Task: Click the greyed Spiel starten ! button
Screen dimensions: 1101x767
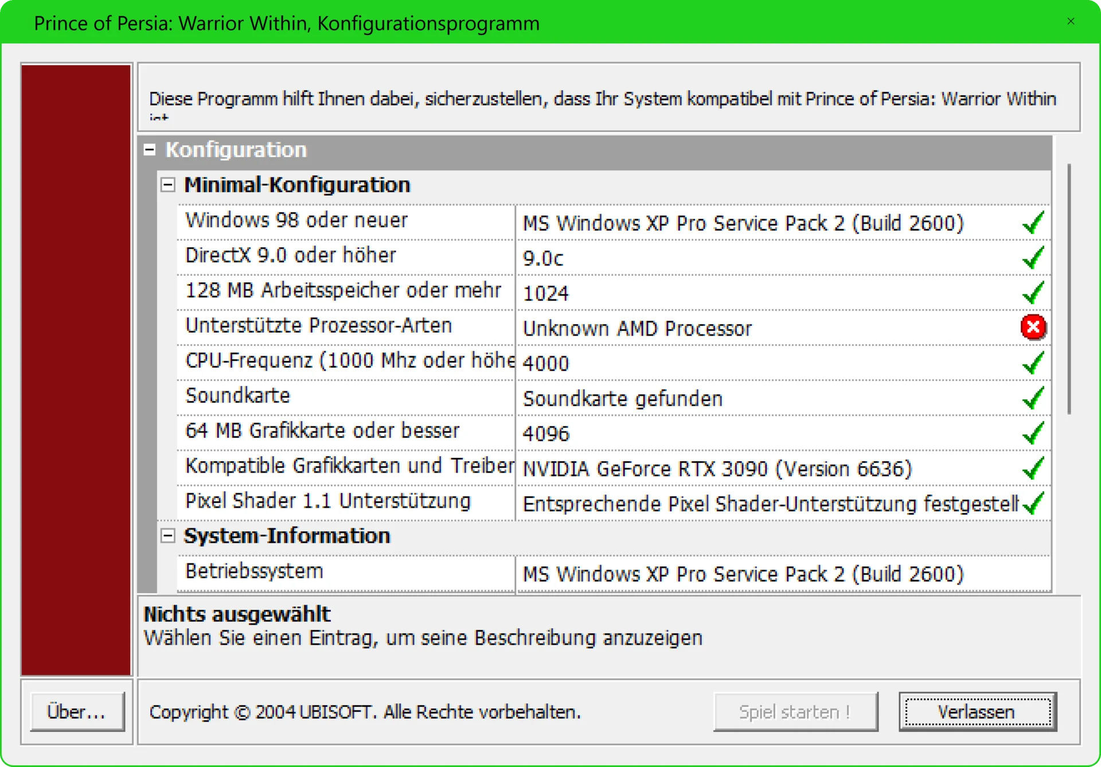Action: [x=795, y=711]
